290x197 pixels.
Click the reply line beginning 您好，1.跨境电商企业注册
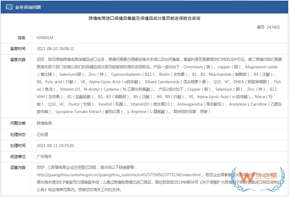(87, 167)
